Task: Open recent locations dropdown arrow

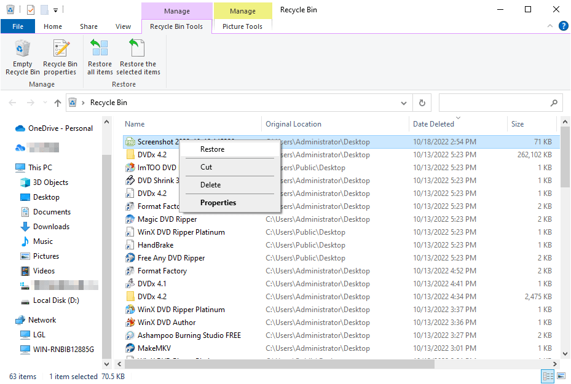Action: pos(45,103)
